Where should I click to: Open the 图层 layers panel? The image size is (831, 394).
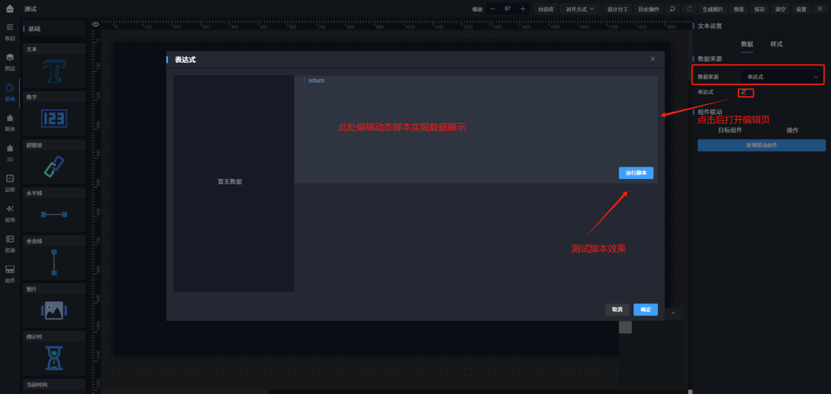(10, 62)
